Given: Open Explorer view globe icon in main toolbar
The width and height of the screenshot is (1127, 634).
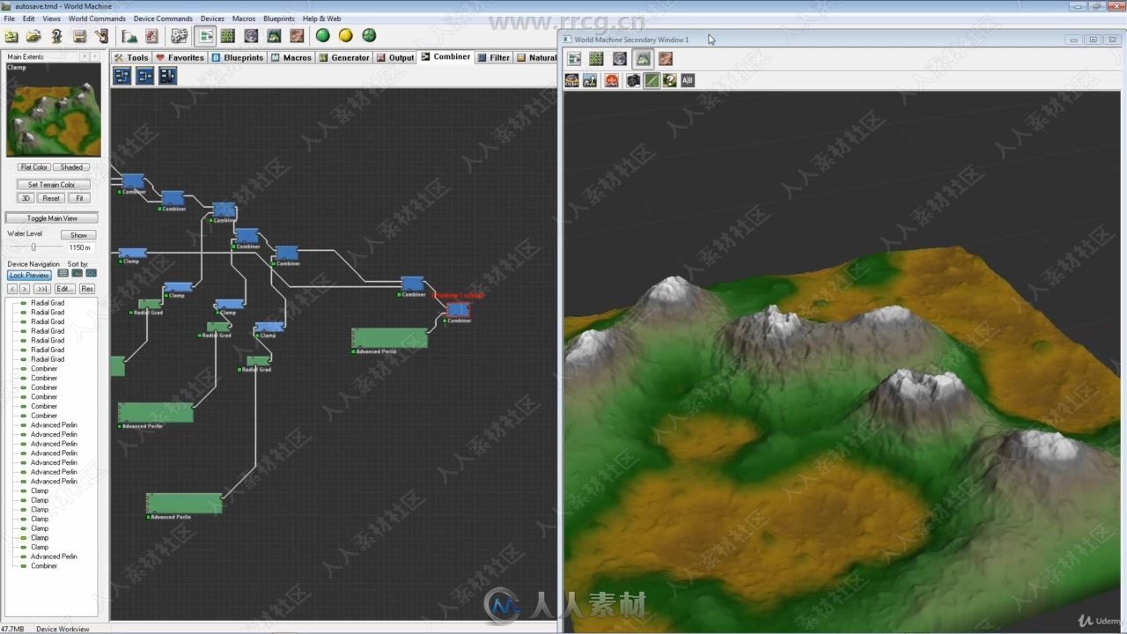Looking at the screenshot, I should 251,36.
